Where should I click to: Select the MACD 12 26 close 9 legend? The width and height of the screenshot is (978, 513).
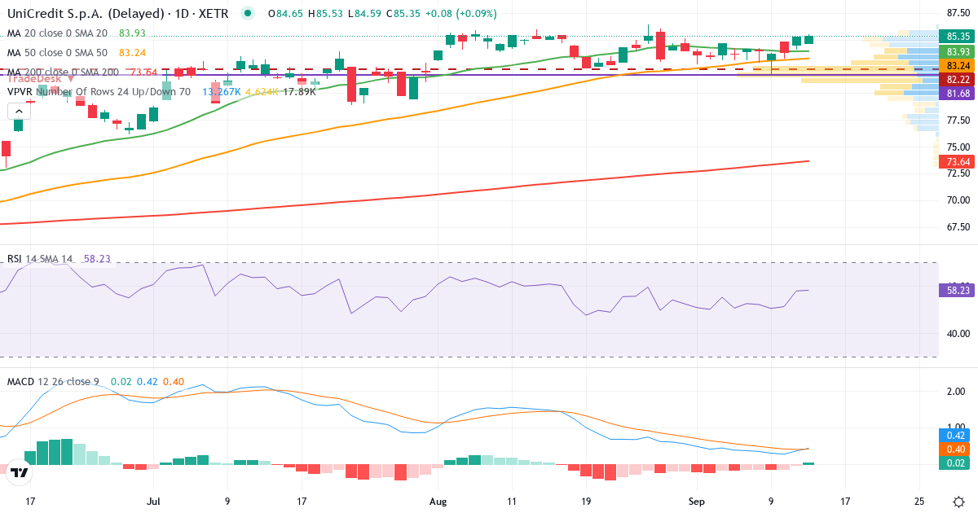click(x=53, y=381)
